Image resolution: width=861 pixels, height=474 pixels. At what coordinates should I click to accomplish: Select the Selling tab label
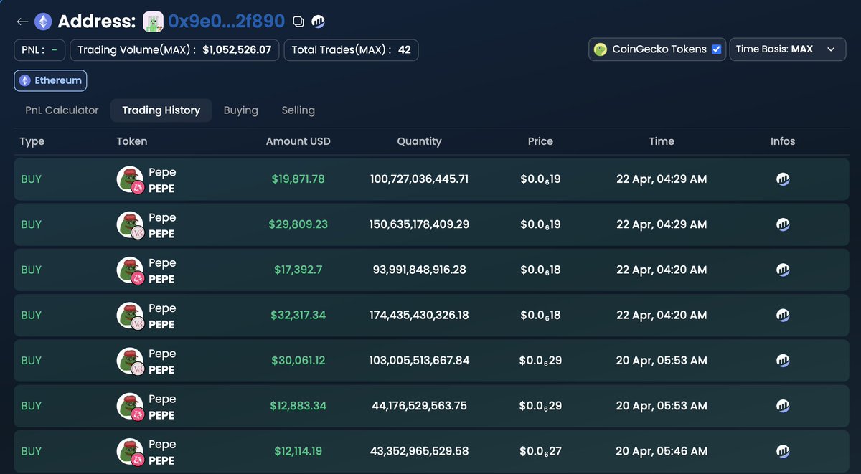(x=298, y=110)
